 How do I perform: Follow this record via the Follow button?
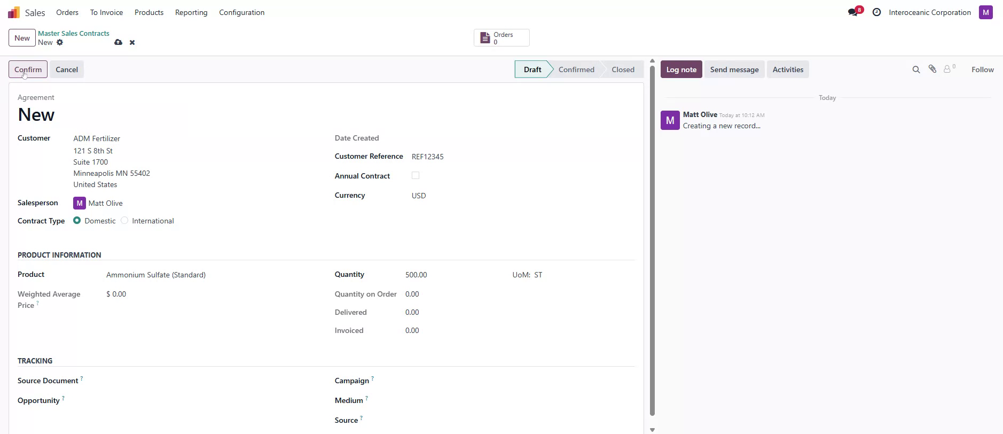tap(982, 69)
